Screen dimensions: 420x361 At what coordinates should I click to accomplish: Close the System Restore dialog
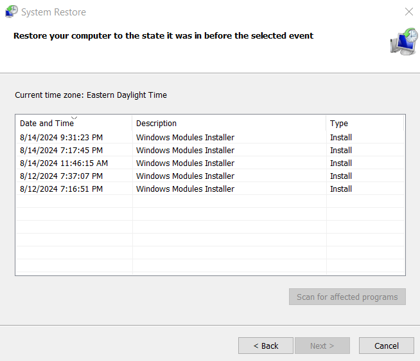point(408,12)
